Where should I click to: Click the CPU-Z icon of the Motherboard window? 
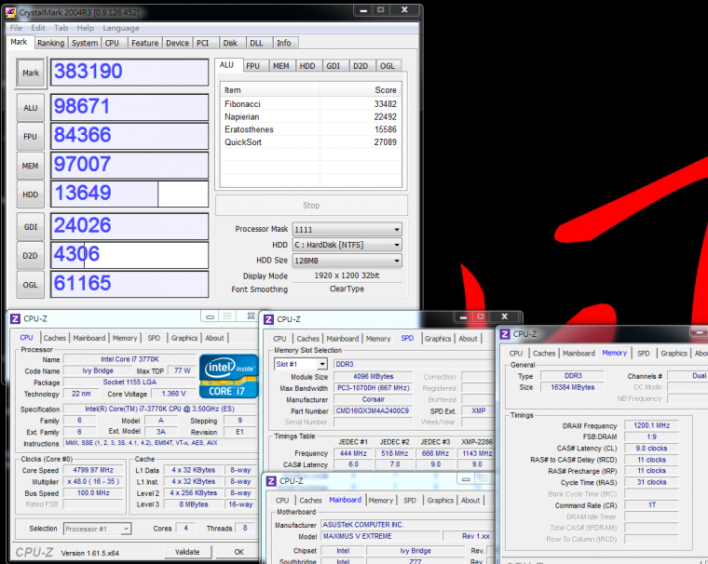[271, 480]
